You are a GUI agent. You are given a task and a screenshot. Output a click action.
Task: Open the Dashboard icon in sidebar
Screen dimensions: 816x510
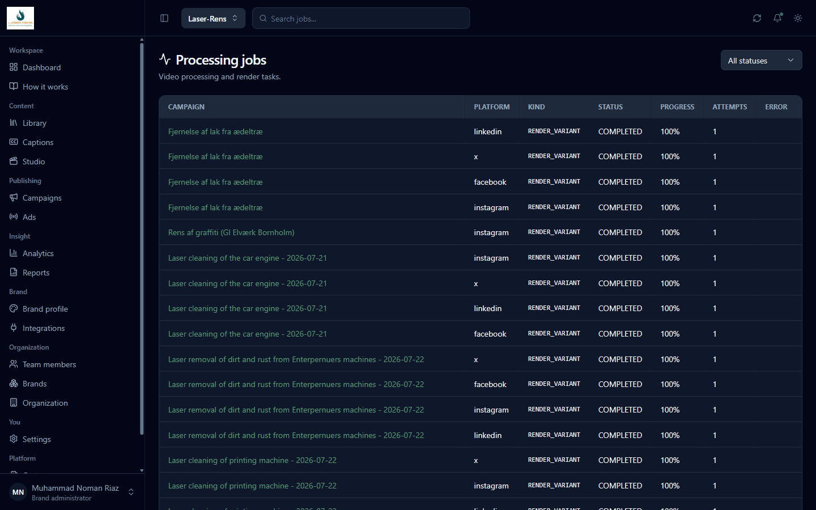pos(14,67)
